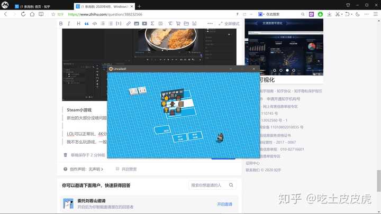
Task: Select the second carousel dot on the ad
Action: (x=281, y=70)
